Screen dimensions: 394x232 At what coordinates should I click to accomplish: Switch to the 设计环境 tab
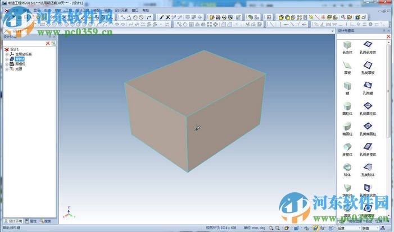coord(13,221)
